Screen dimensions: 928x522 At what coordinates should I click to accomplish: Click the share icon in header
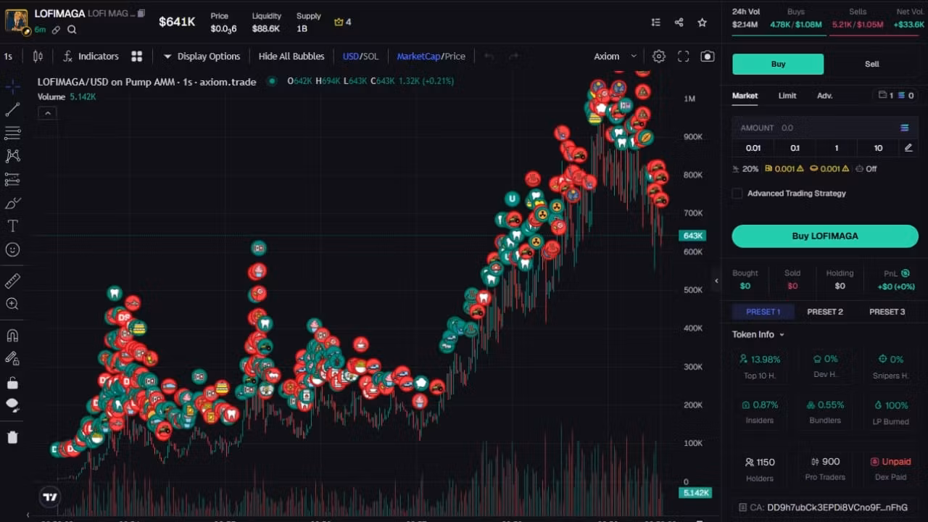[679, 22]
